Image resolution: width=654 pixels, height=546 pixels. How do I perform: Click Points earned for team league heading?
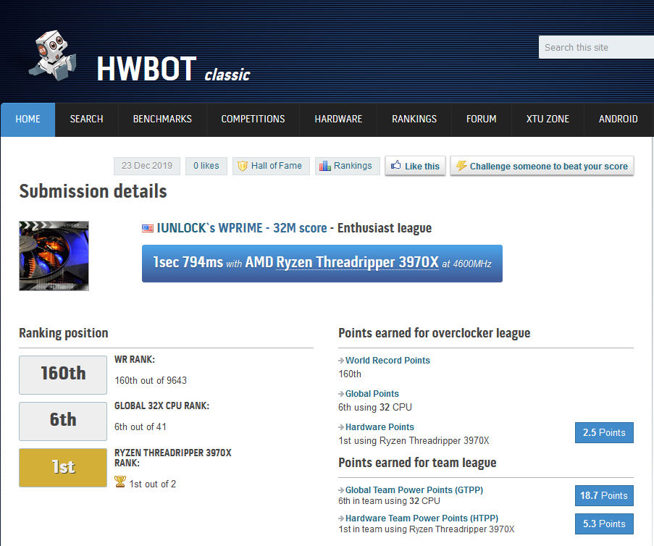tap(417, 463)
